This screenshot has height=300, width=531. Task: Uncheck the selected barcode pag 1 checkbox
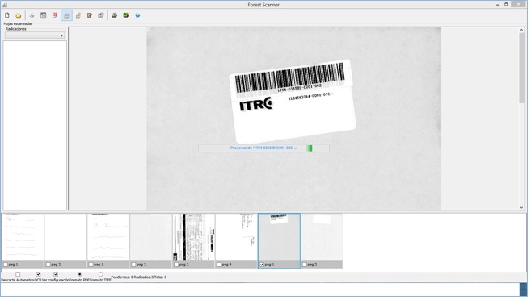[261, 265]
